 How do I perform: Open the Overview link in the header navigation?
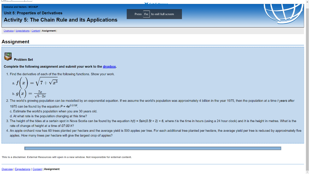pyautogui.click(x=9, y=31)
